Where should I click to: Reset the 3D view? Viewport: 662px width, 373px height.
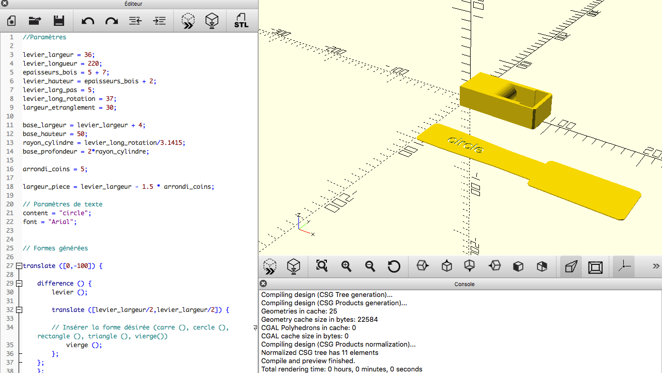click(x=394, y=266)
